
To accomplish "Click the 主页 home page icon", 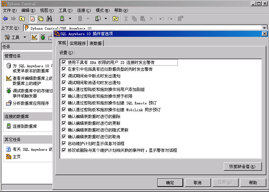I will pyautogui.click(x=8, y=157).
